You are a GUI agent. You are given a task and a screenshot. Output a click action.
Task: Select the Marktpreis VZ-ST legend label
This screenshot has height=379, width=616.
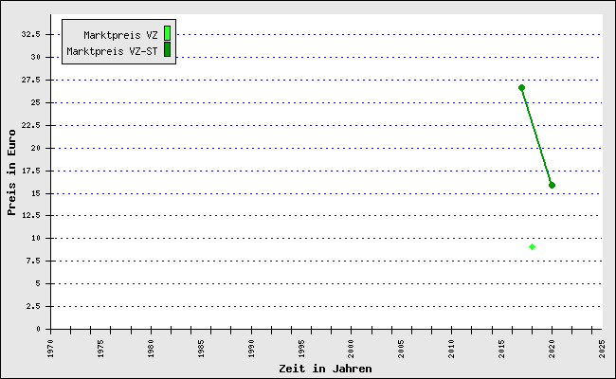pyautogui.click(x=112, y=51)
